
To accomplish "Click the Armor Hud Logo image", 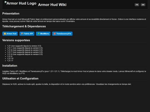I will [x=21, y=3].
